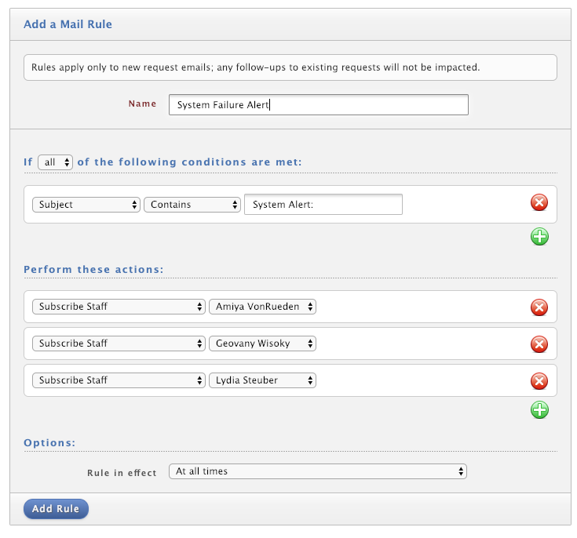Add another action with green plus
Image resolution: width=577 pixels, height=538 pixels.
coord(539,410)
